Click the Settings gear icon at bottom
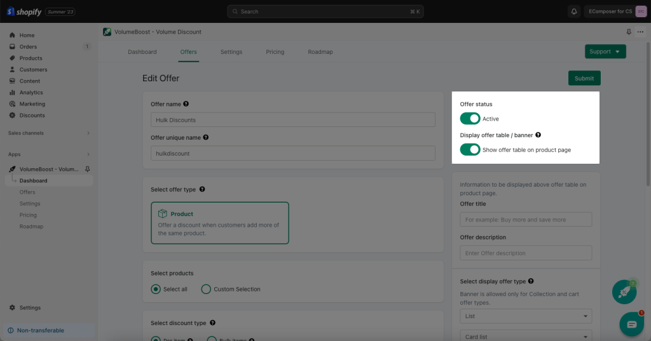The width and height of the screenshot is (651, 341). pyautogui.click(x=12, y=308)
